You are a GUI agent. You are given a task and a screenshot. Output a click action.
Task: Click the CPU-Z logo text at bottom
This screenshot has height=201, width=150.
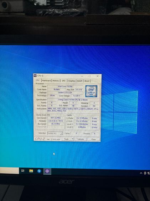tap(40, 139)
